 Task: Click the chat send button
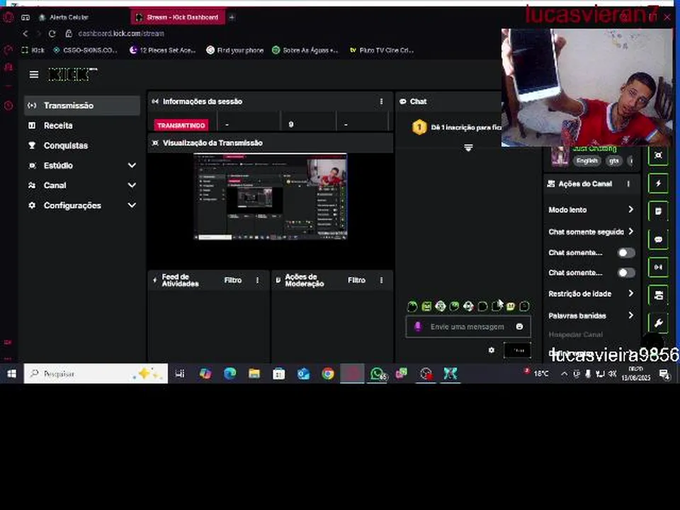[517, 350]
